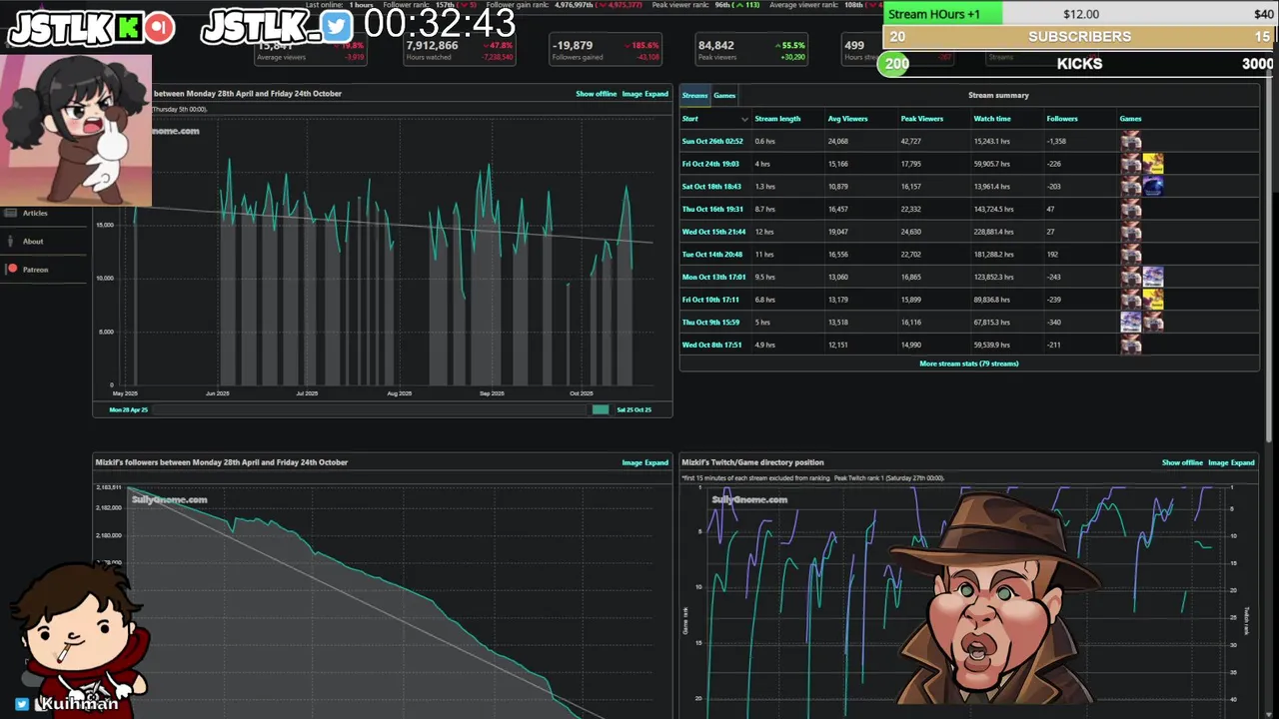Switch to the Games tab
Screen dimensions: 1279x719
[724, 96]
